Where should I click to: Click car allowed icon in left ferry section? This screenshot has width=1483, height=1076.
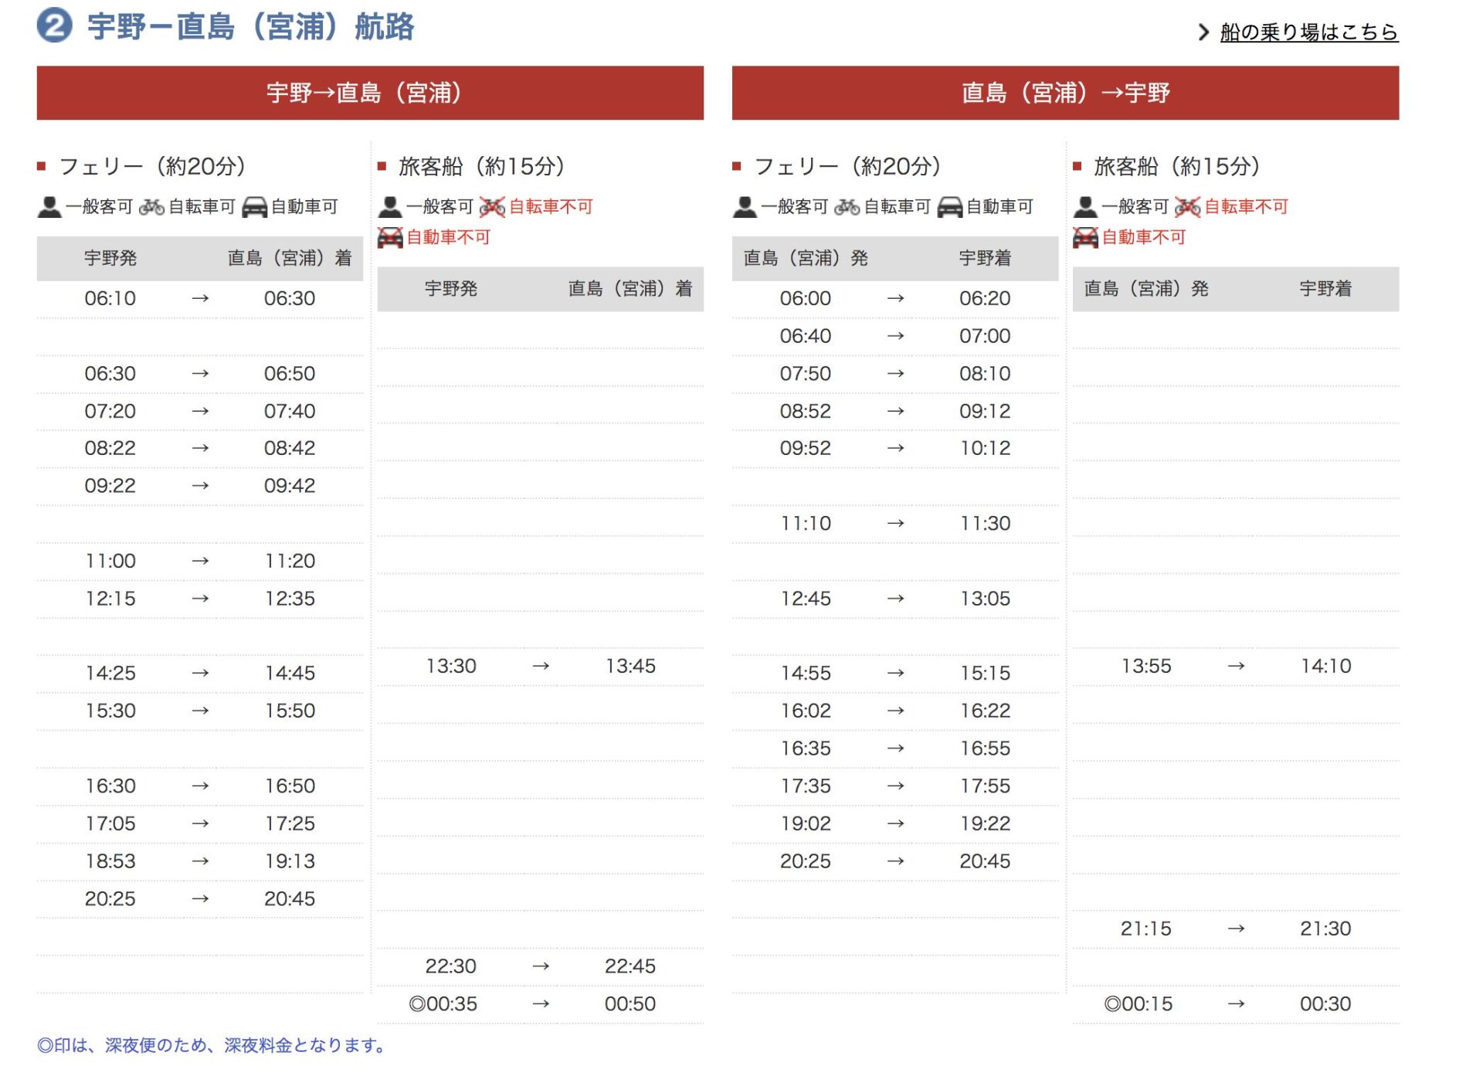pyautogui.click(x=255, y=207)
